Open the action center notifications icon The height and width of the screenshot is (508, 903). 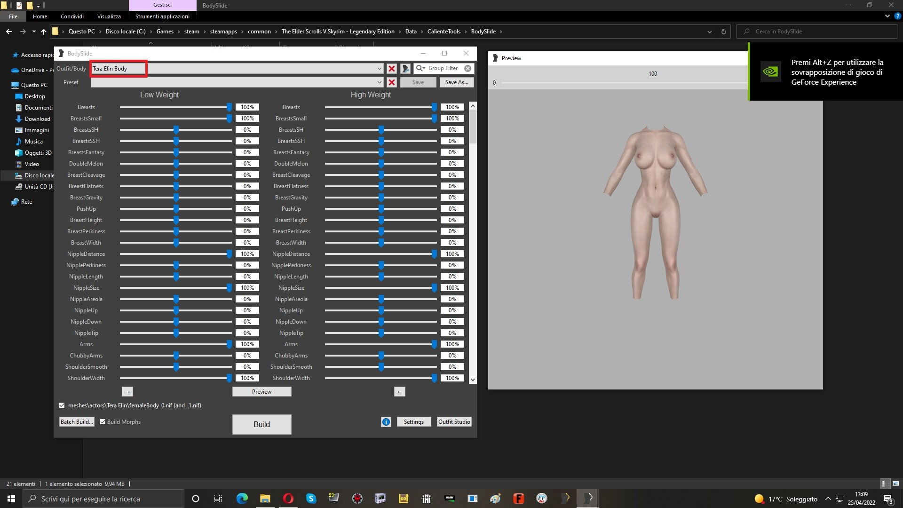[x=888, y=499]
